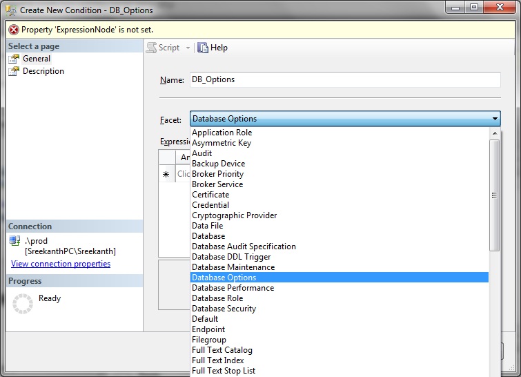Open View connection properties link

(x=61, y=264)
